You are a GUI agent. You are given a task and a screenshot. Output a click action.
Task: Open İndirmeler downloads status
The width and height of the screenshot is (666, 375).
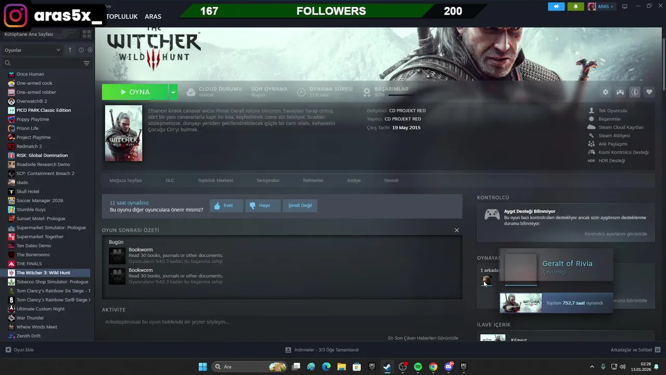[x=322, y=350]
